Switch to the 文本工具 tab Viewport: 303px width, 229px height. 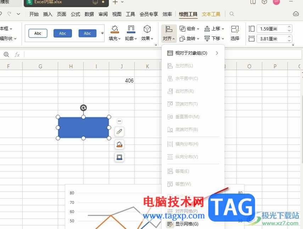[x=211, y=14]
